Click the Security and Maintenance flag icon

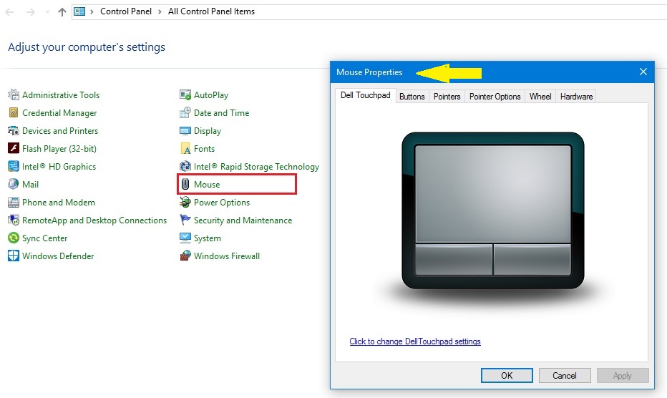[185, 220]
